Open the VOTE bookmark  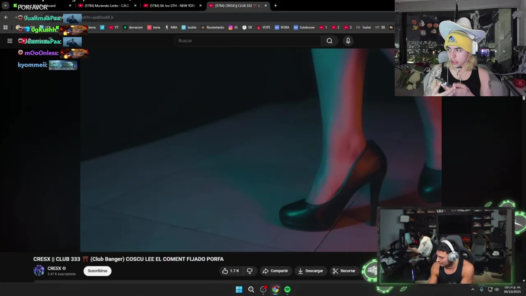tap(263, 28)
